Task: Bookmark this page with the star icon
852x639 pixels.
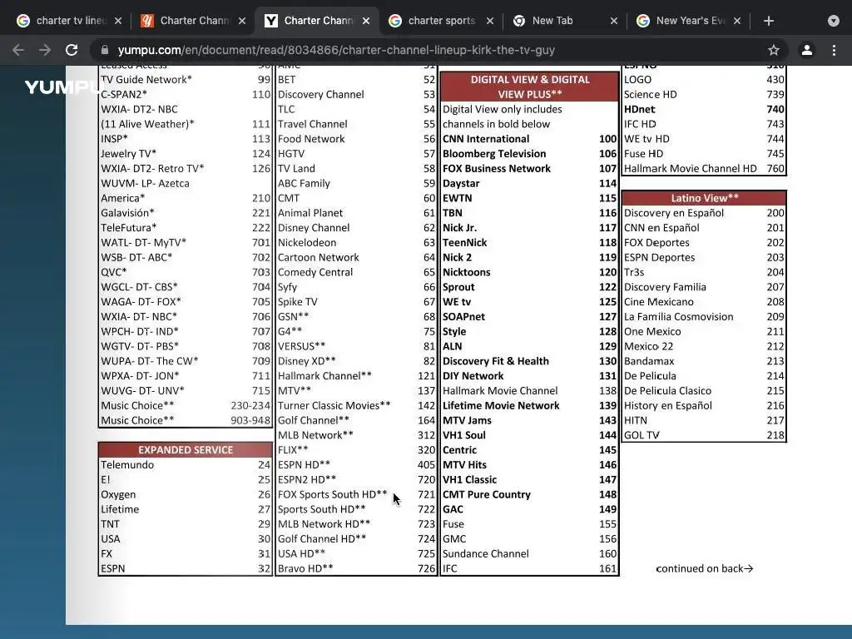Action: click(774, 50)
